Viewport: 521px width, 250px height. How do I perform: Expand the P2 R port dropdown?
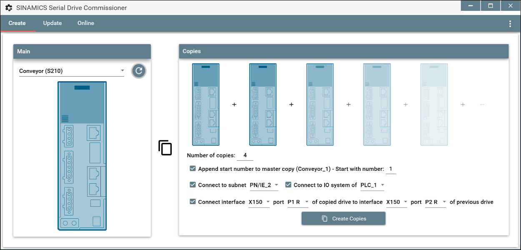pos(435,202)
